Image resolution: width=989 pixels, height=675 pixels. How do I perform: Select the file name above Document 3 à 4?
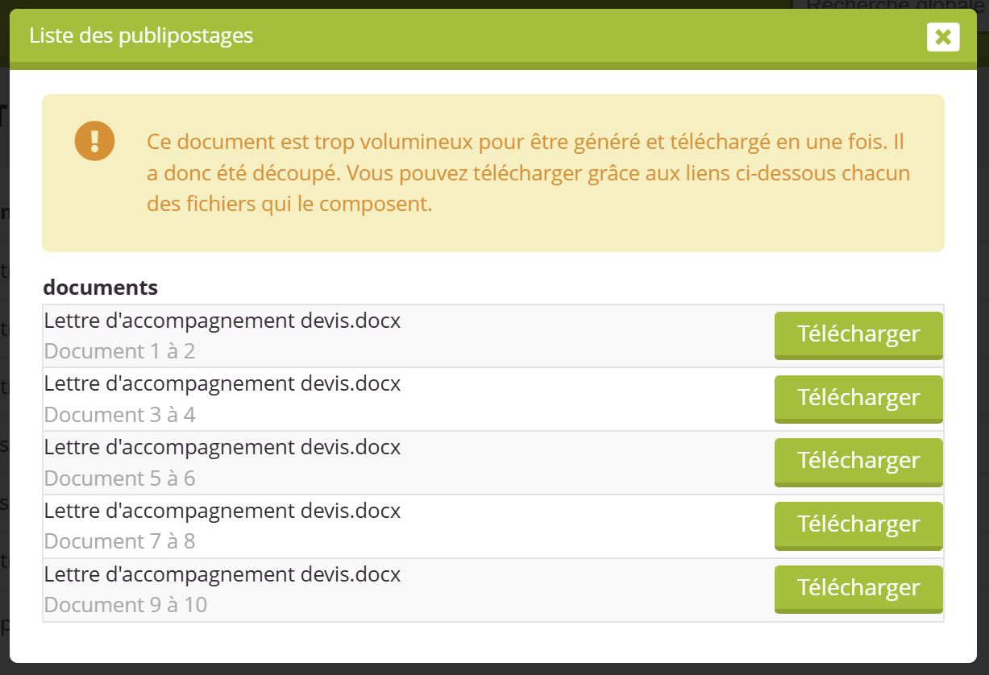click(222, 384)
